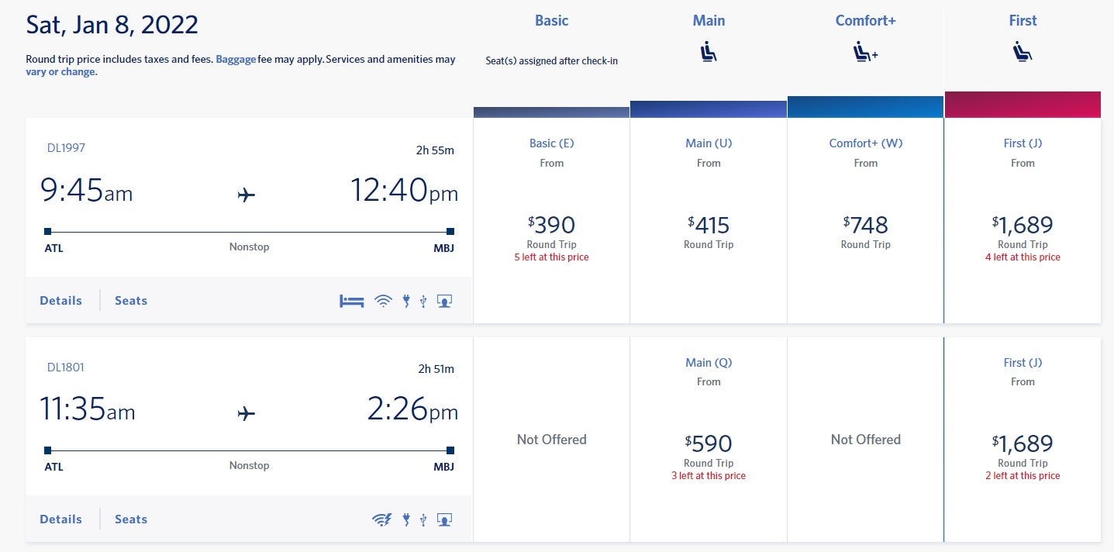Open Details for flight DL1997
Viewport: 1114px width, 552px height.
pyautogui.click(x=60, y=301)
